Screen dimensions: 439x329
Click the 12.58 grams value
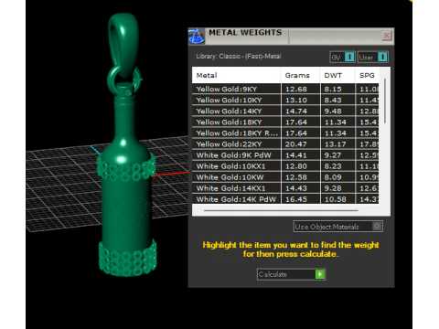(x=296, y=177)
